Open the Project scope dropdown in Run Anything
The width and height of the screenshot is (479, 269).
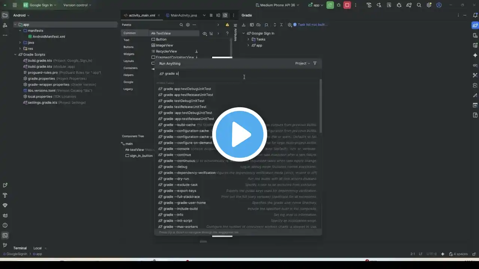[x=302, y=63]
